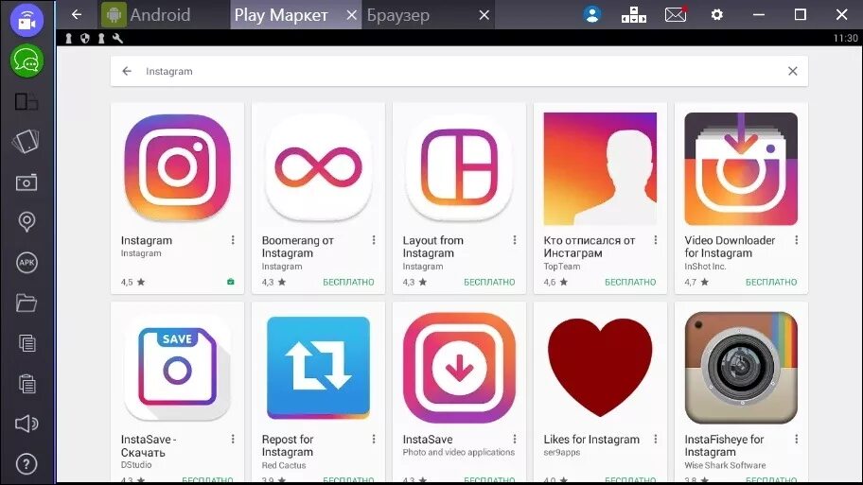Click 'Photo and video applications' developer text
863x485 pixels.
pyautogui.click(x=458, y=452)
